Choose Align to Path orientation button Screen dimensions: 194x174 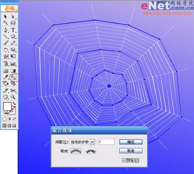(91, 151)
